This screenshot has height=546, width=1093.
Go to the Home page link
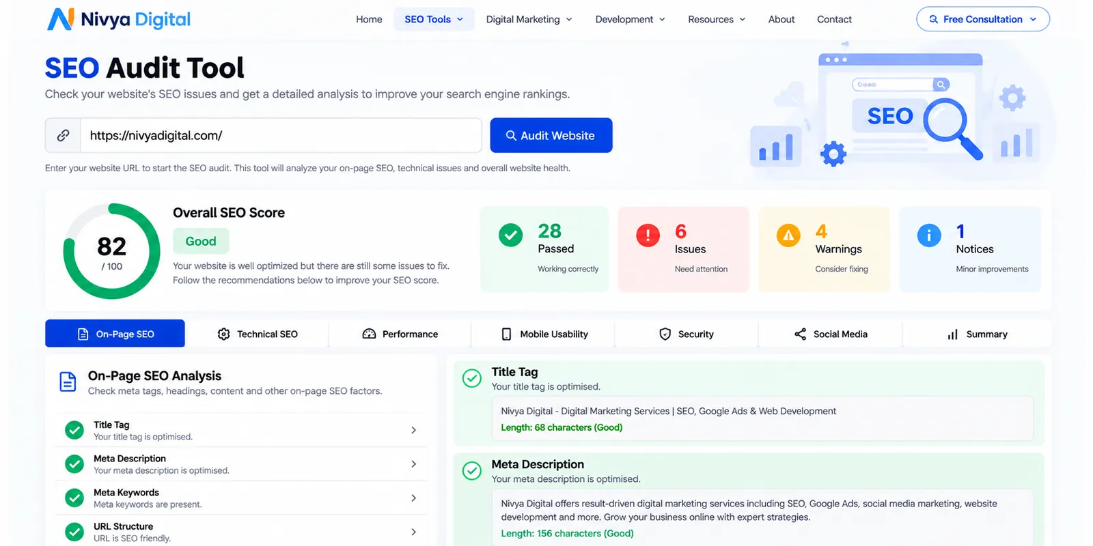coord(369,19)
